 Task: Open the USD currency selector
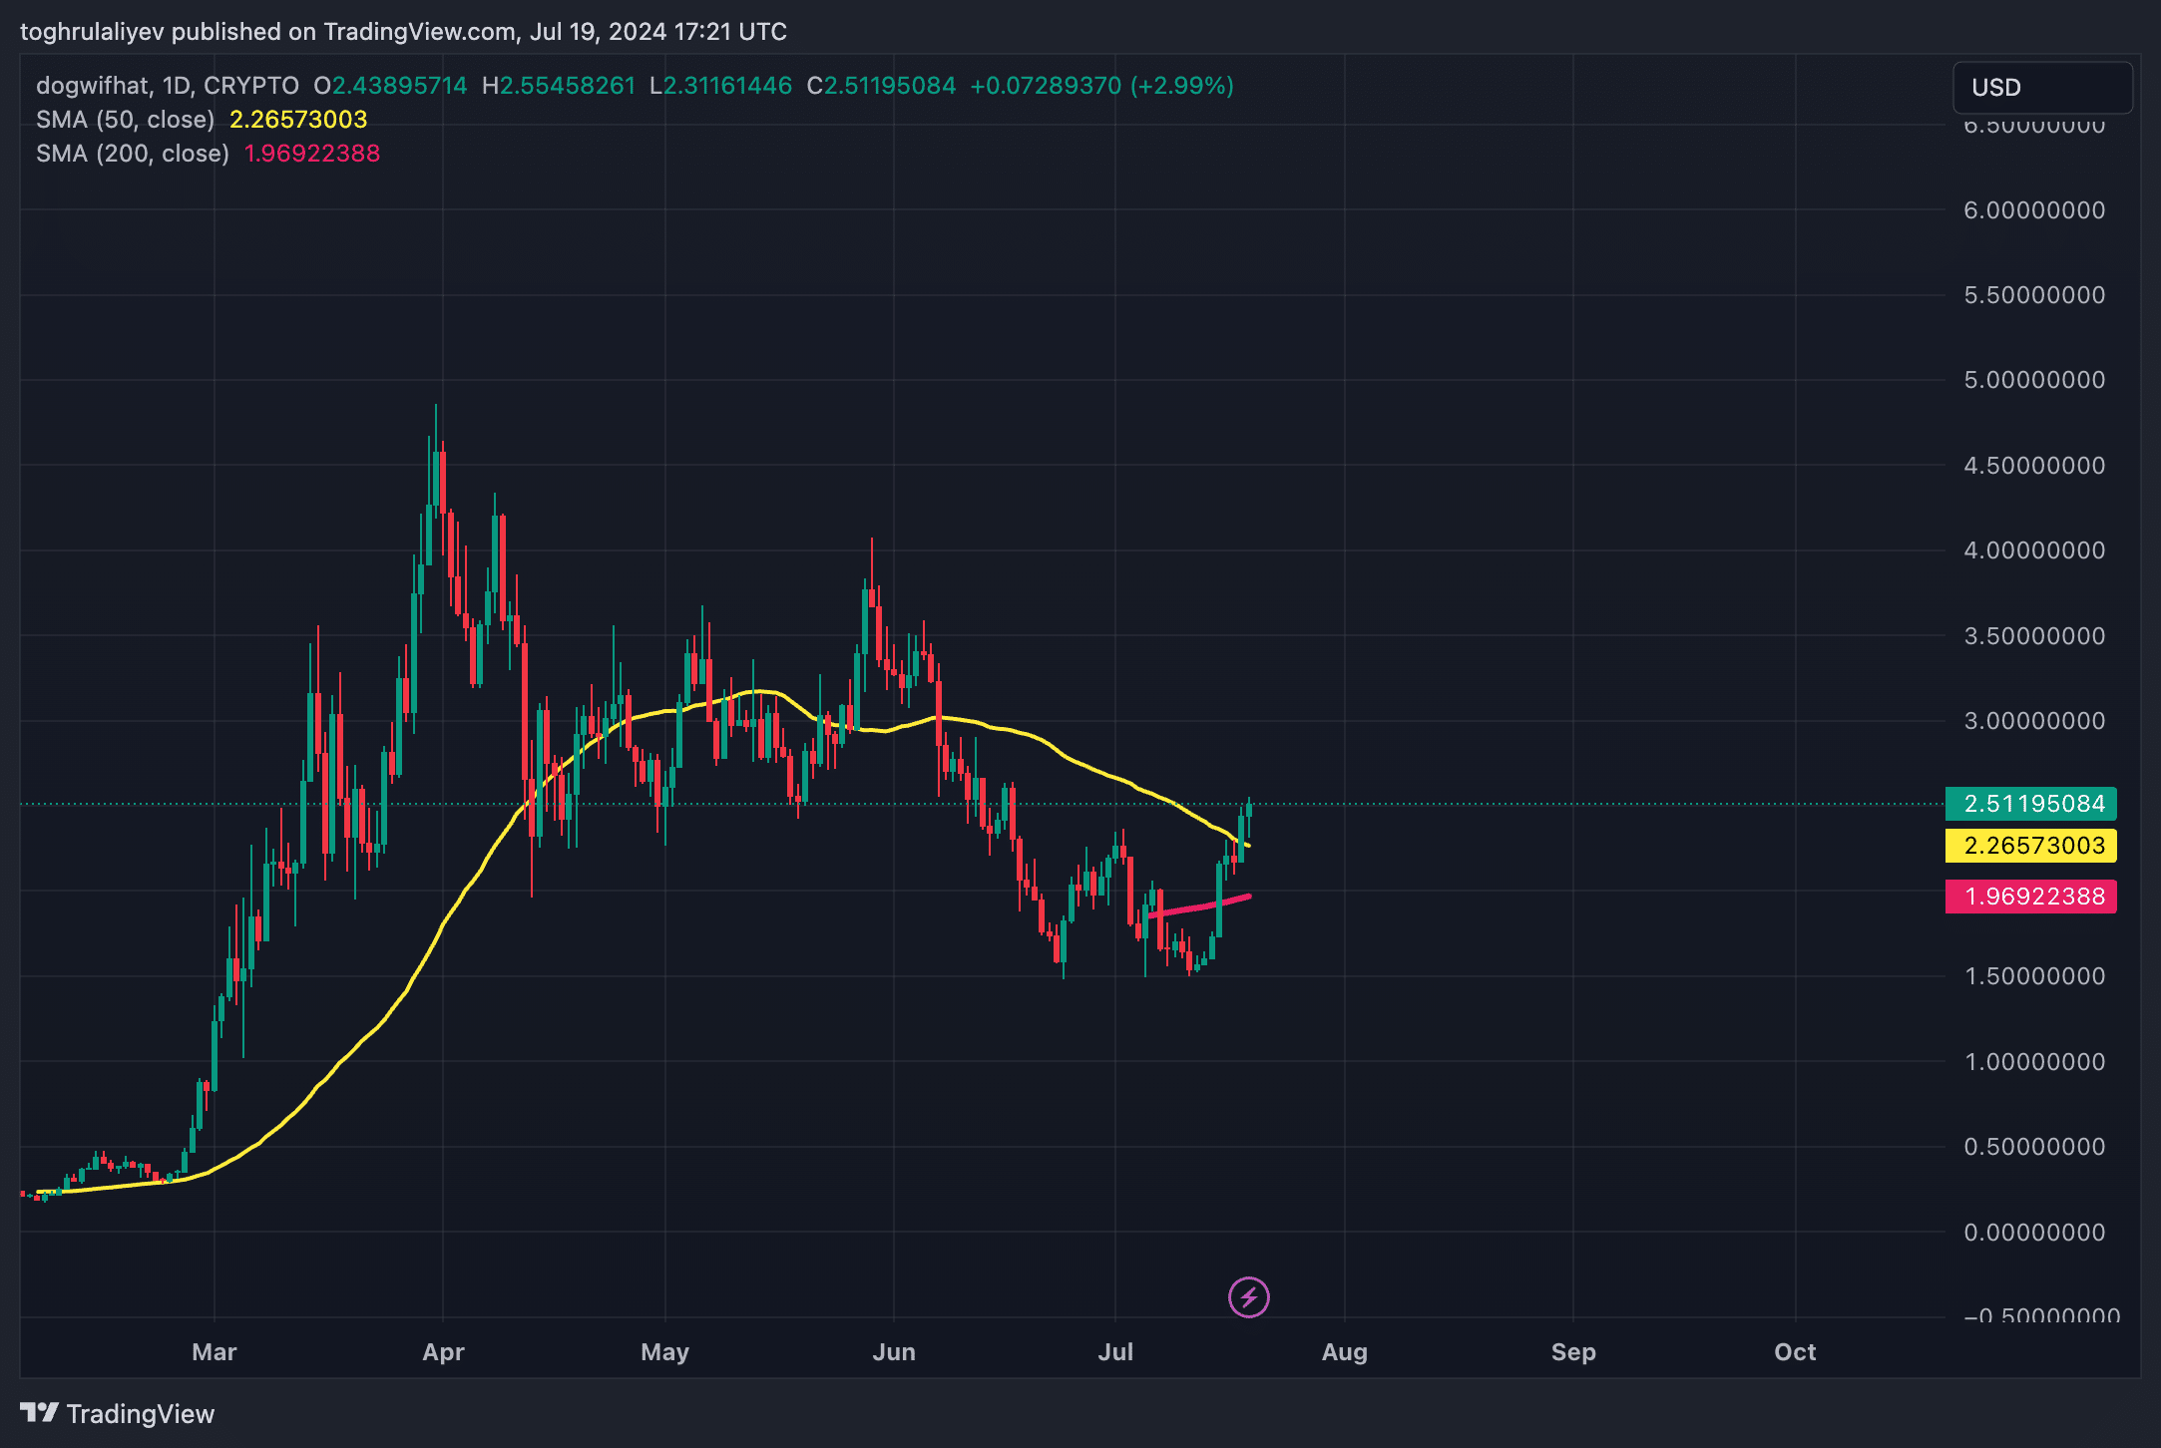[2042, 88]
